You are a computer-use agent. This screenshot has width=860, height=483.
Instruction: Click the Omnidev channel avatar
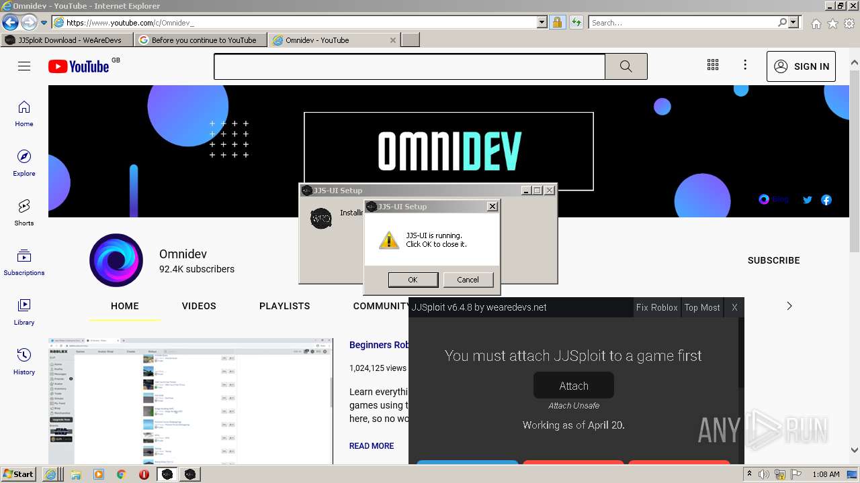tap(116, 260)
